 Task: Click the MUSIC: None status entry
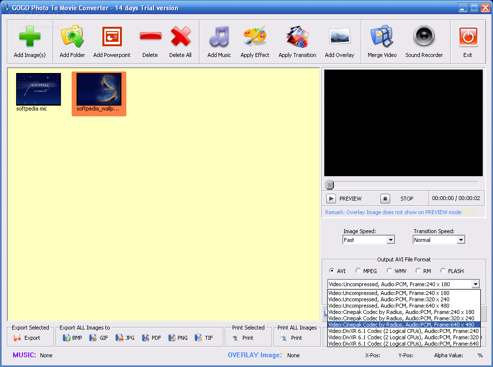click(x=32, y=355)
